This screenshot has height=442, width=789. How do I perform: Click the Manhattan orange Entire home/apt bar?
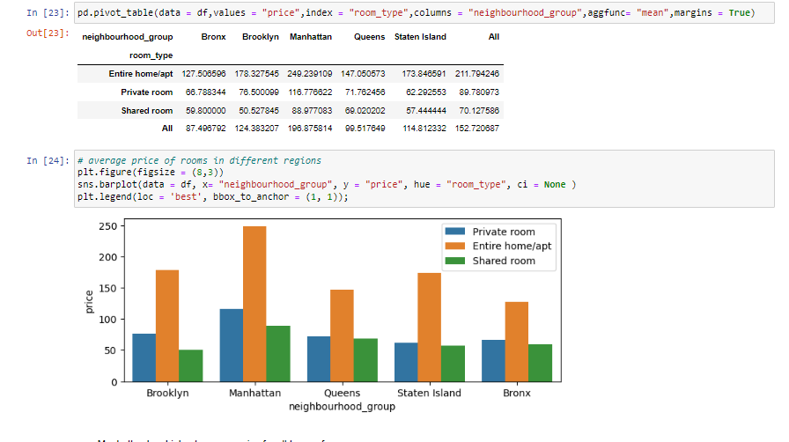[x=254, y=304]
